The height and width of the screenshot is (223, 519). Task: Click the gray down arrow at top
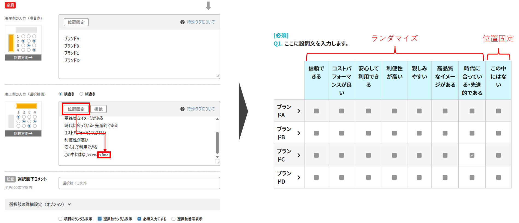(x=208, y=6)
